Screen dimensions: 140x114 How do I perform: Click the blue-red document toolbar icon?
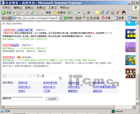coord(102,13)
